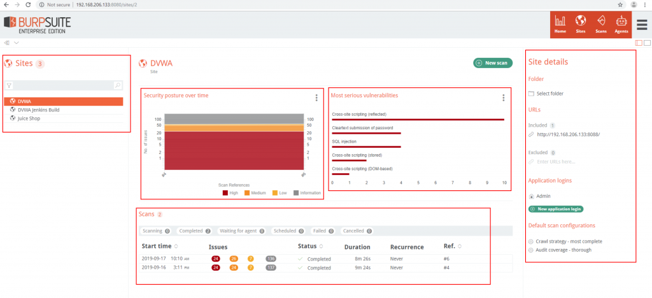This screenshot has width=652, height=298.
Task: Click the Cross-site scripting (reflected) bar
Action: [418, 119]
